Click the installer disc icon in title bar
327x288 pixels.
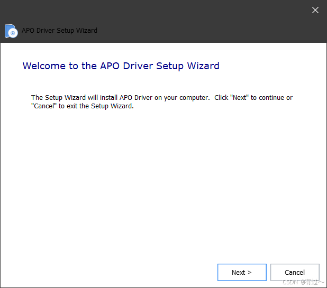coord(11,31)
